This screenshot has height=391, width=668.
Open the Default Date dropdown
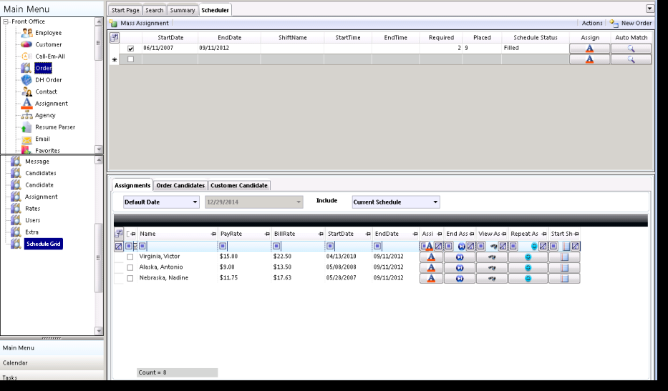click(x=195, y=202)
